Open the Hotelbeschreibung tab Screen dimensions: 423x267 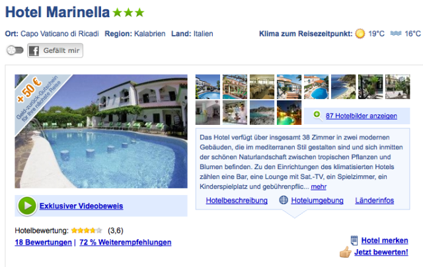(x=237, y=200)
